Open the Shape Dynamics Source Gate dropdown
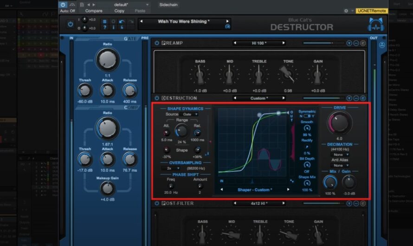Viewport: 413px width, 246px height. (x=189, y=114)
